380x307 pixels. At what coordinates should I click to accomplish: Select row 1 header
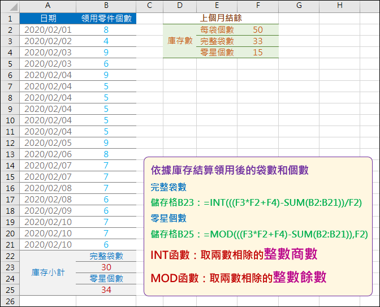[x=10, y=19]
